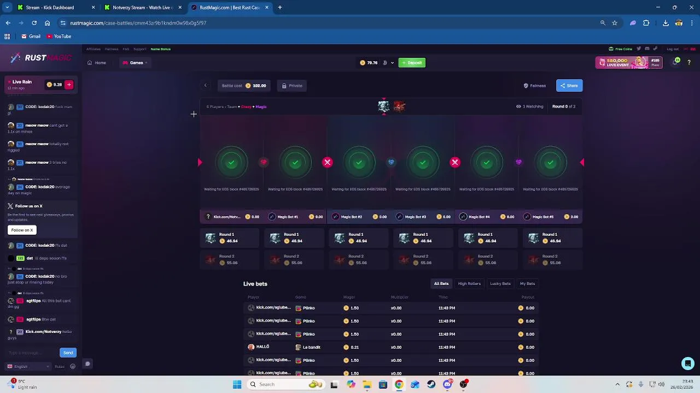The width and height of the screenshot is (700, 393).
Task: Open the Affiliates menu item
Action: pos(93,49)
